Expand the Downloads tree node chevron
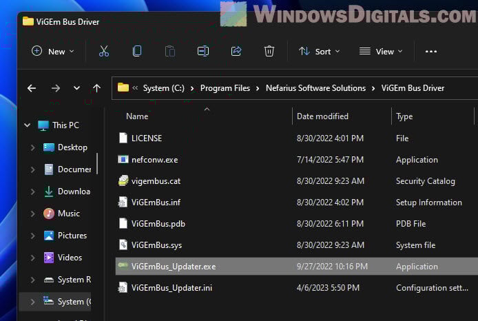This screenshot has height=321, width=478. coord(32,191)
